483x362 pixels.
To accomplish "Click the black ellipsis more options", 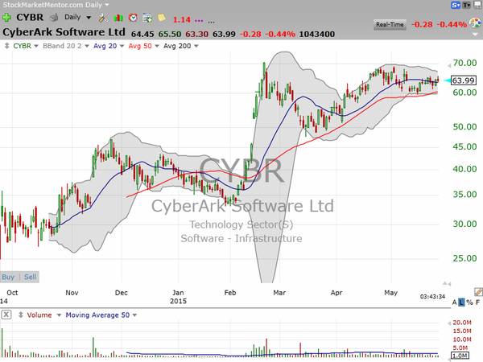I will pos(211,22).
